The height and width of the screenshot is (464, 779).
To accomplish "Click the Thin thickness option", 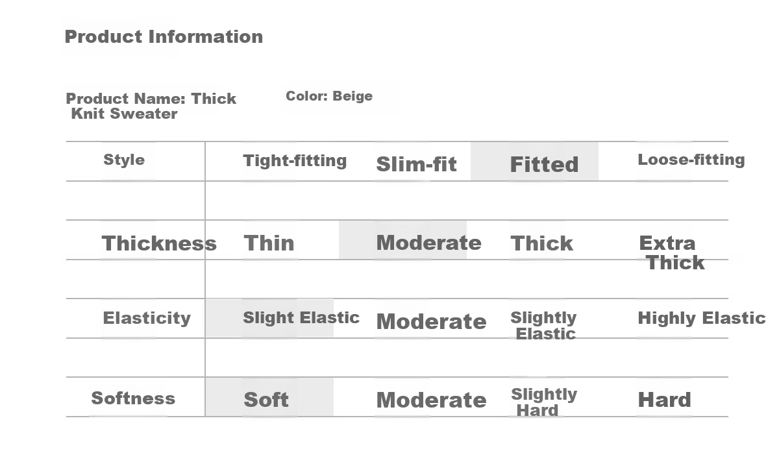I will point(269,243).
